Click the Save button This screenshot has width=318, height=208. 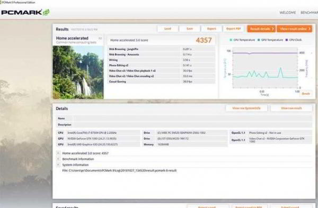pos(190,29)
